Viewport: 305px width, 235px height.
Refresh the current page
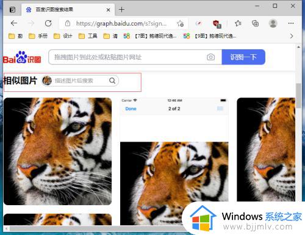[48, 23]
